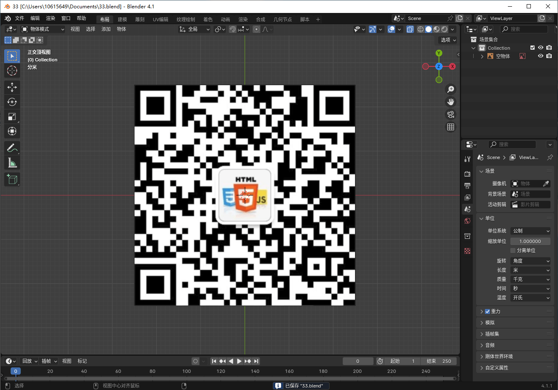Image resolution: width=558 pixels, height=390 pixels.
Task: Switch to the 建模 workspace tab
Action: [x=122, y=20]
